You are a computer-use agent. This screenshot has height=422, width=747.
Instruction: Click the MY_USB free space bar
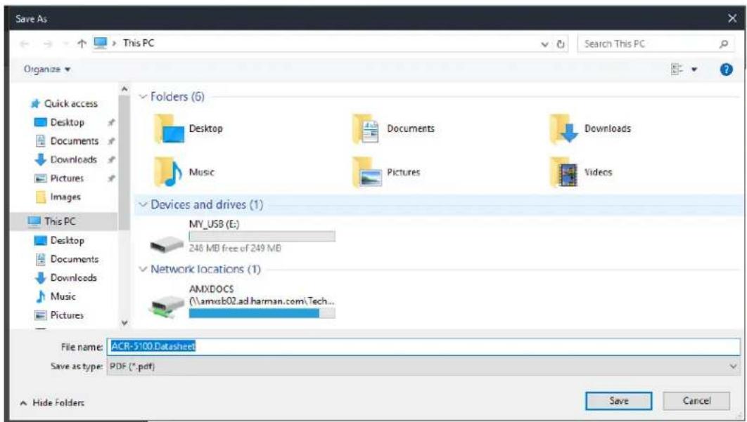click(x=262, y=237)
